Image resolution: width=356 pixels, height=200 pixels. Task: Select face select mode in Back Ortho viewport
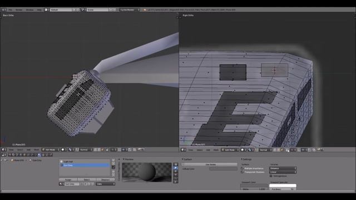(102, 149)
